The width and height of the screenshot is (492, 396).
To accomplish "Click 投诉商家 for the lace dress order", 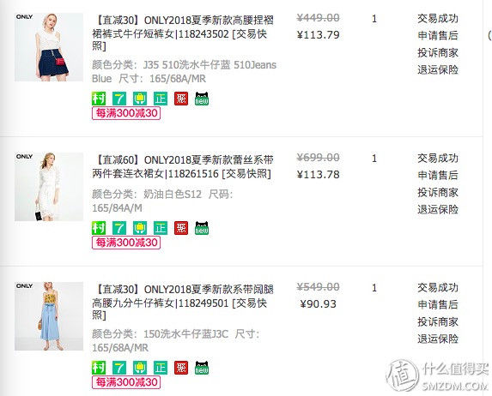I will 438,192.
